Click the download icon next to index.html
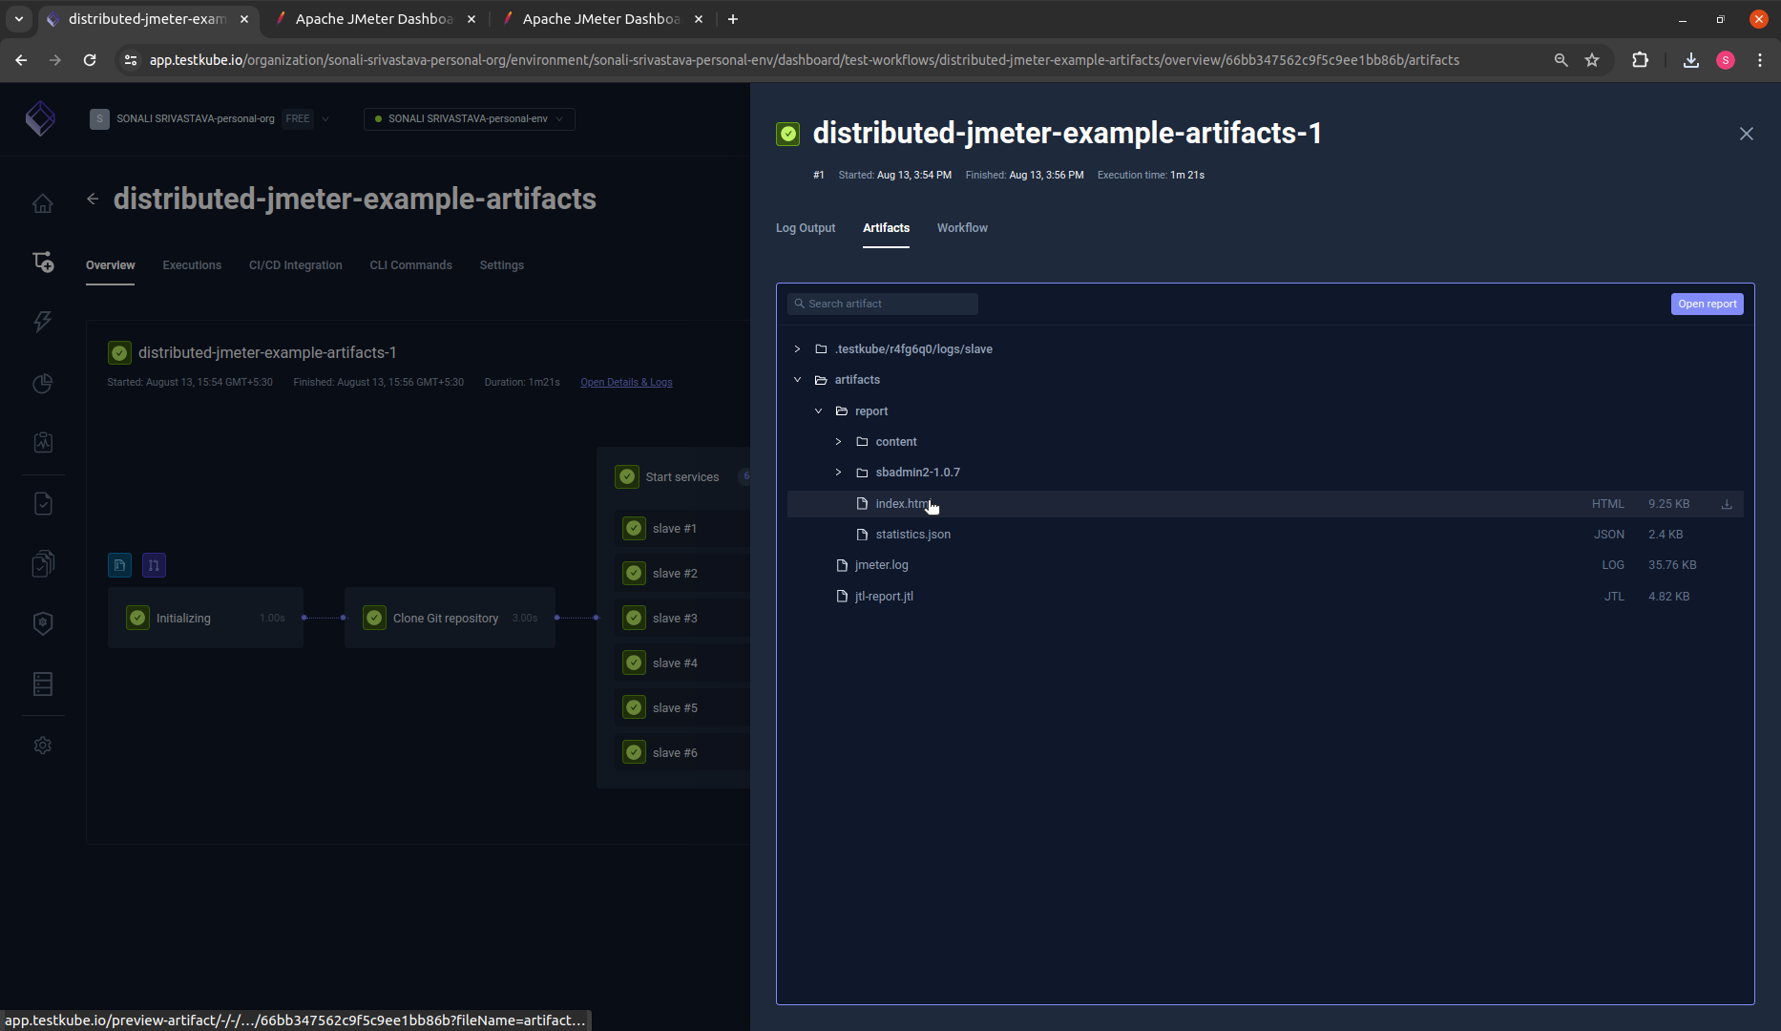Image resolution: width=1781 pixels, height=1031 pixels. [x=1726, y=503]
